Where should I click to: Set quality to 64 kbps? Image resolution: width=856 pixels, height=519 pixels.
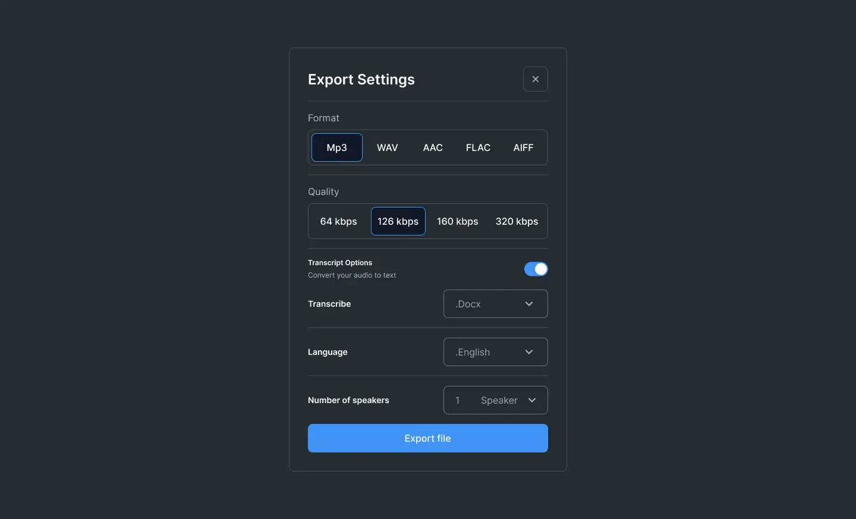coord(339,221)
